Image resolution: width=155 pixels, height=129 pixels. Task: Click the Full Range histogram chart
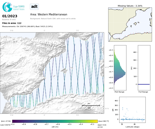click(144, 68)
